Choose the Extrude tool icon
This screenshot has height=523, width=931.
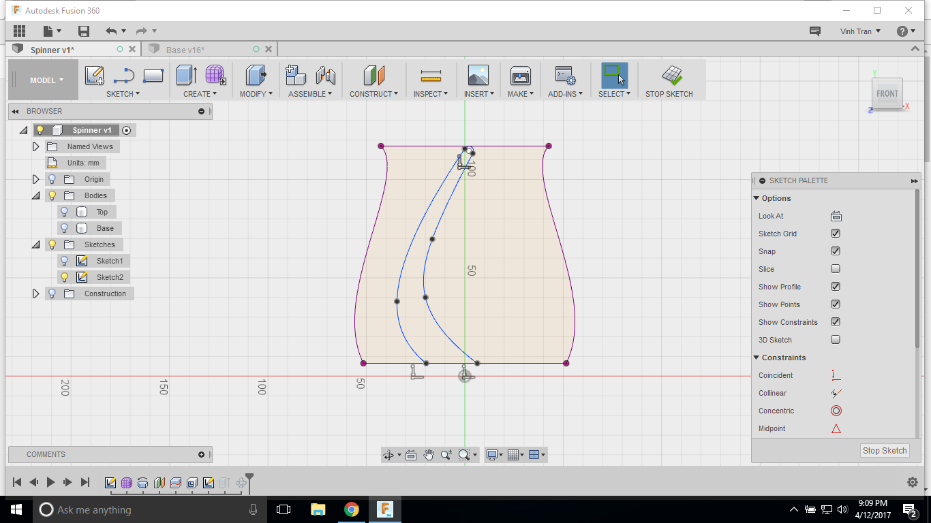(x=186, y=76)
